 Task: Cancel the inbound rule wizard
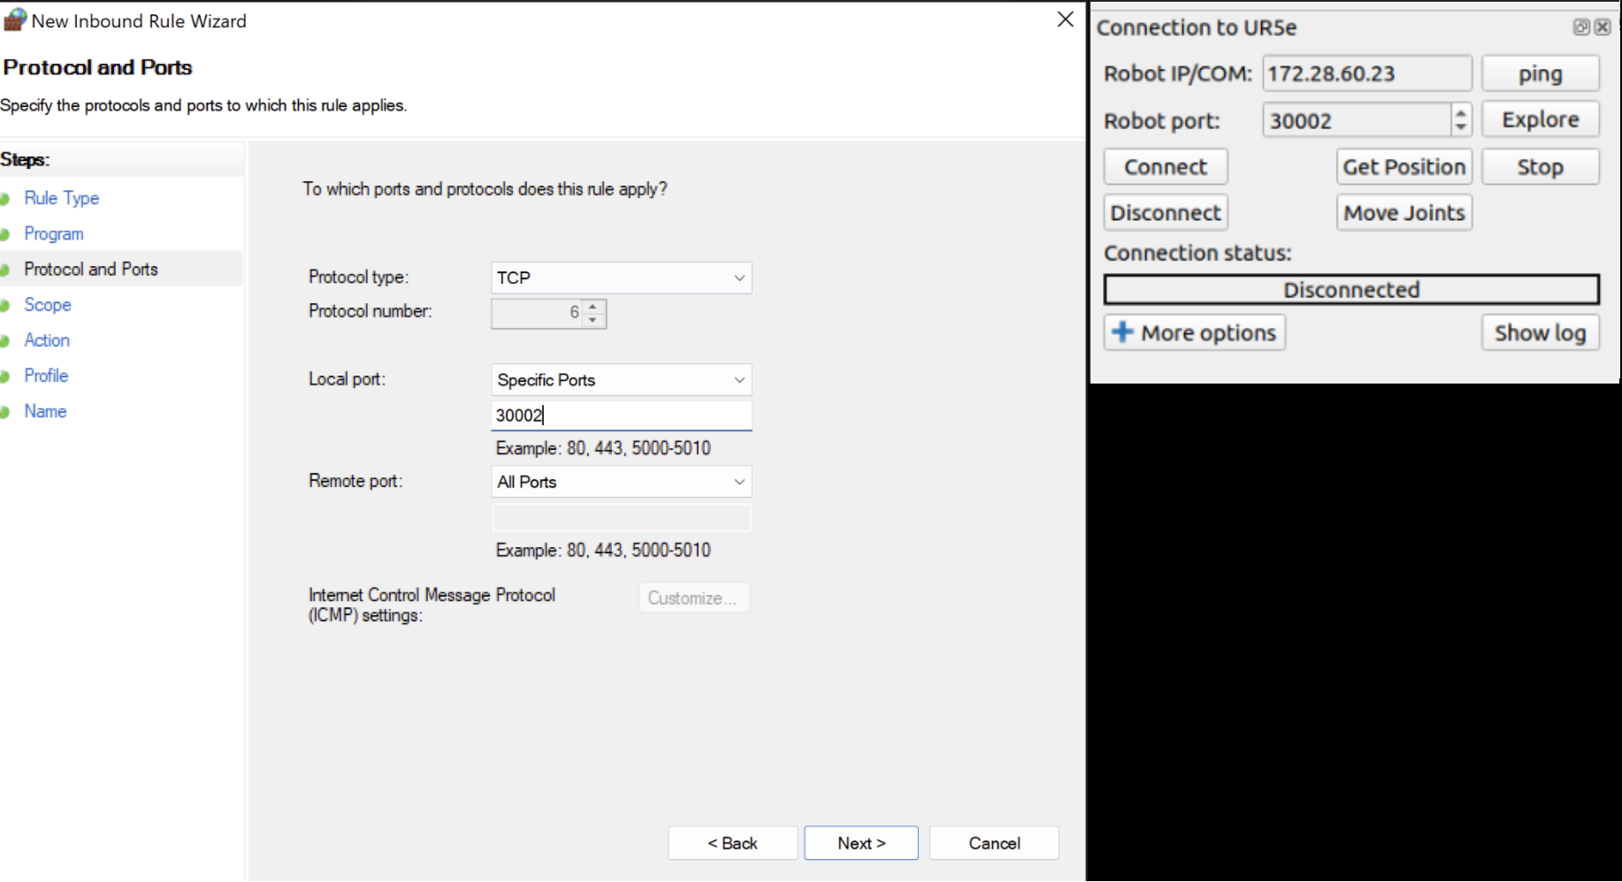tap(993, 843)
